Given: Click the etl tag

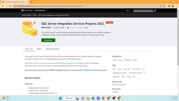Looking at the screenshot, I should (143, 69).
